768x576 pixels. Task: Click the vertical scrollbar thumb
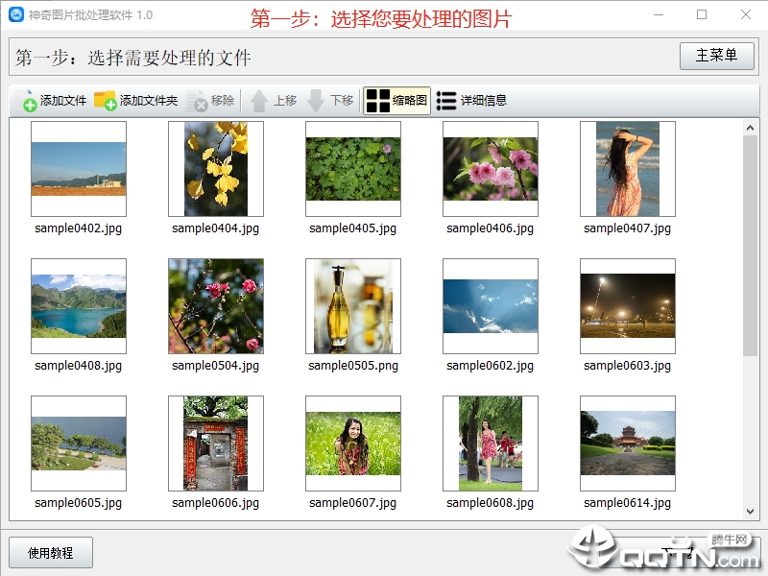tap(750, 246)
